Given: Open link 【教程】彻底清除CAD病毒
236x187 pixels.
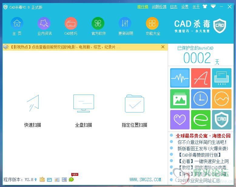Looking at the screenshot, I should [202, 168].
